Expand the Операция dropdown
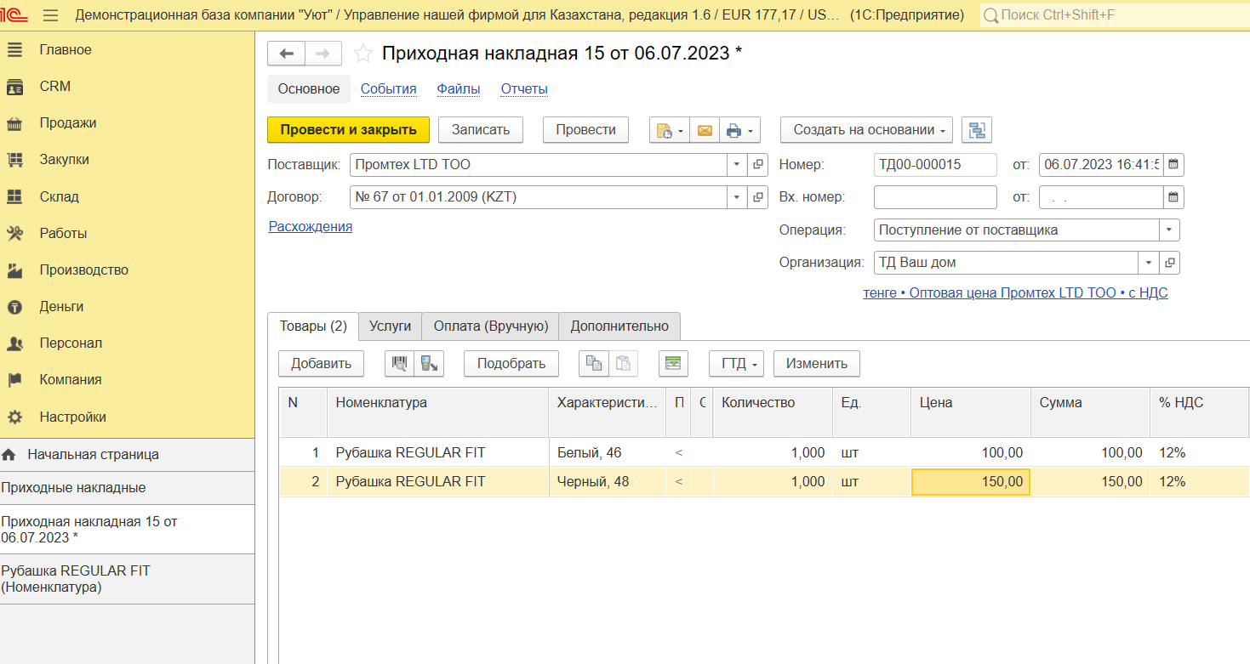The width and height of the screenshot is (1250, 664). pos(1169,230)
